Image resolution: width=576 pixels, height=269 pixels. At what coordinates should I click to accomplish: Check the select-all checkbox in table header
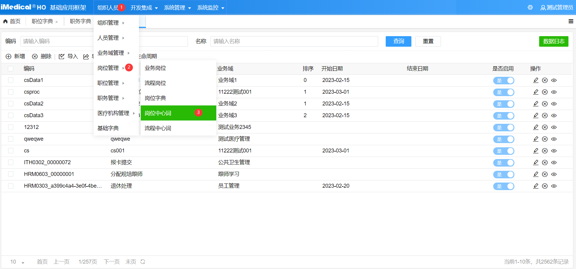11,69
